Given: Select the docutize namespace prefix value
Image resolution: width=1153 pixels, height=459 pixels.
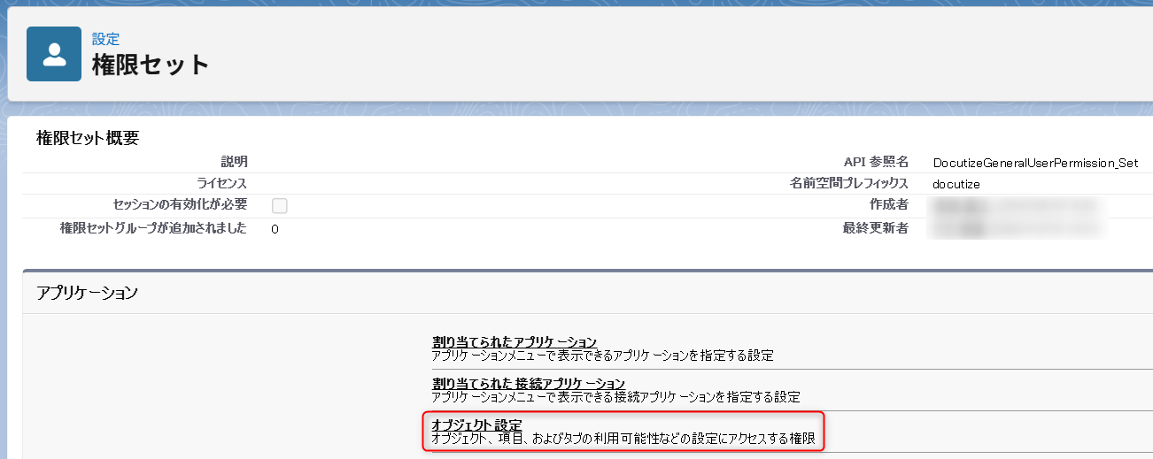Looking at the screenshot, I should point(956,184).
